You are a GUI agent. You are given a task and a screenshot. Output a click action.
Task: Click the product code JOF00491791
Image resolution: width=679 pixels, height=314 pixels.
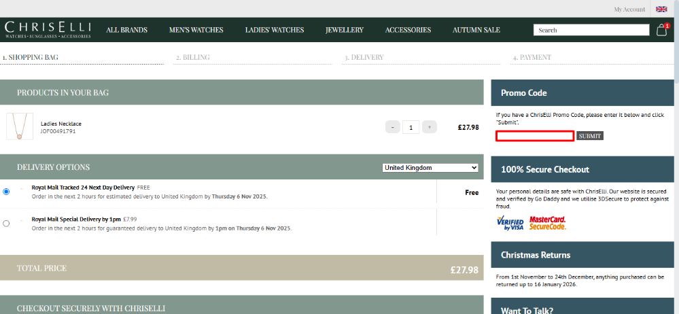[x=58, y=130]
